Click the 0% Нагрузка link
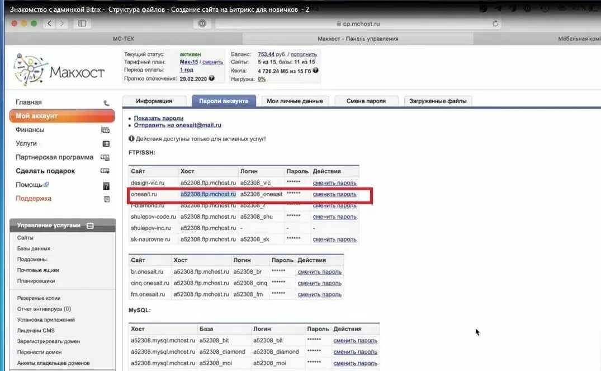Image resolution: width=601 pixels, height=371 pixels. (262, 79)
